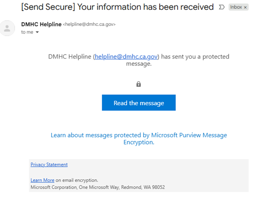The width and height of the screenshot is (280, 199).
Task: Remove the Inbox label using its x
Action: [245, 8]
